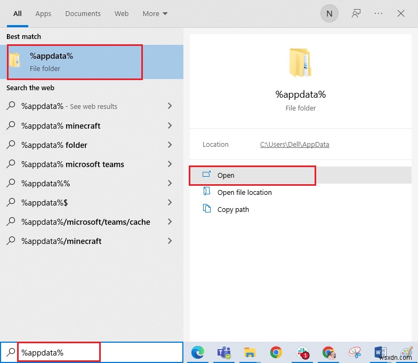The height and width of the screenshot is (363, 418).
Task: Open the three-dot options menu
Action: [379, 13]
